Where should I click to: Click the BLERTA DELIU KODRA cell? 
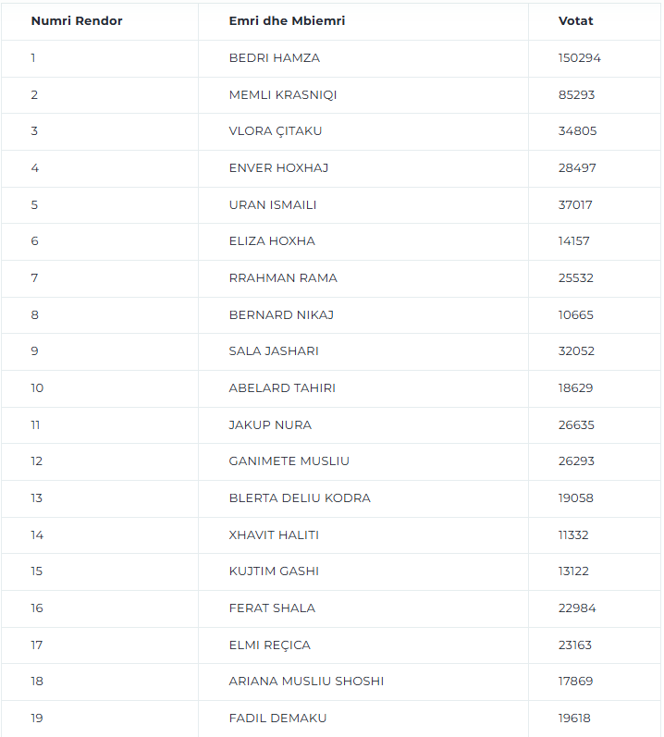[x=300, y=498]
